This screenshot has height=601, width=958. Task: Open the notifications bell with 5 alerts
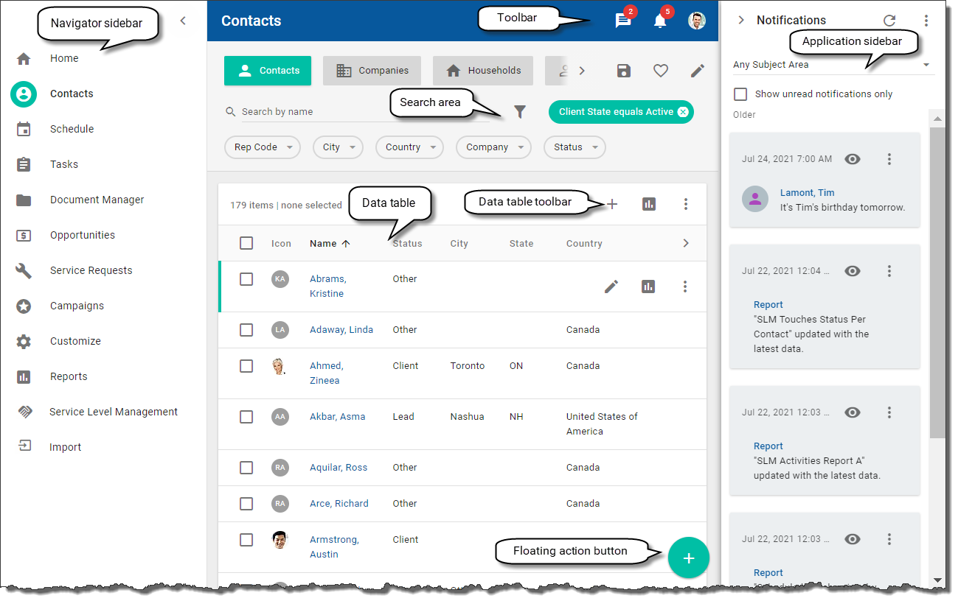pos(659,20)
